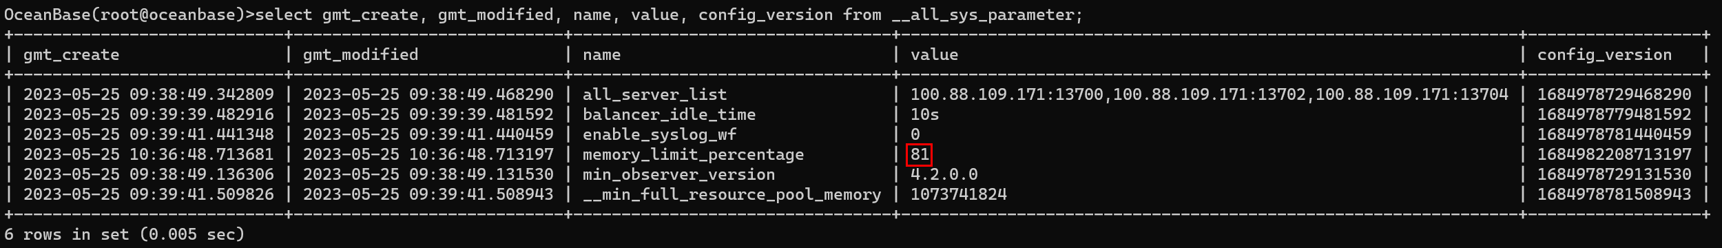1722x248 pixels.
Task: Click the '6 rows in set' result line
Action: pos(125,234)
